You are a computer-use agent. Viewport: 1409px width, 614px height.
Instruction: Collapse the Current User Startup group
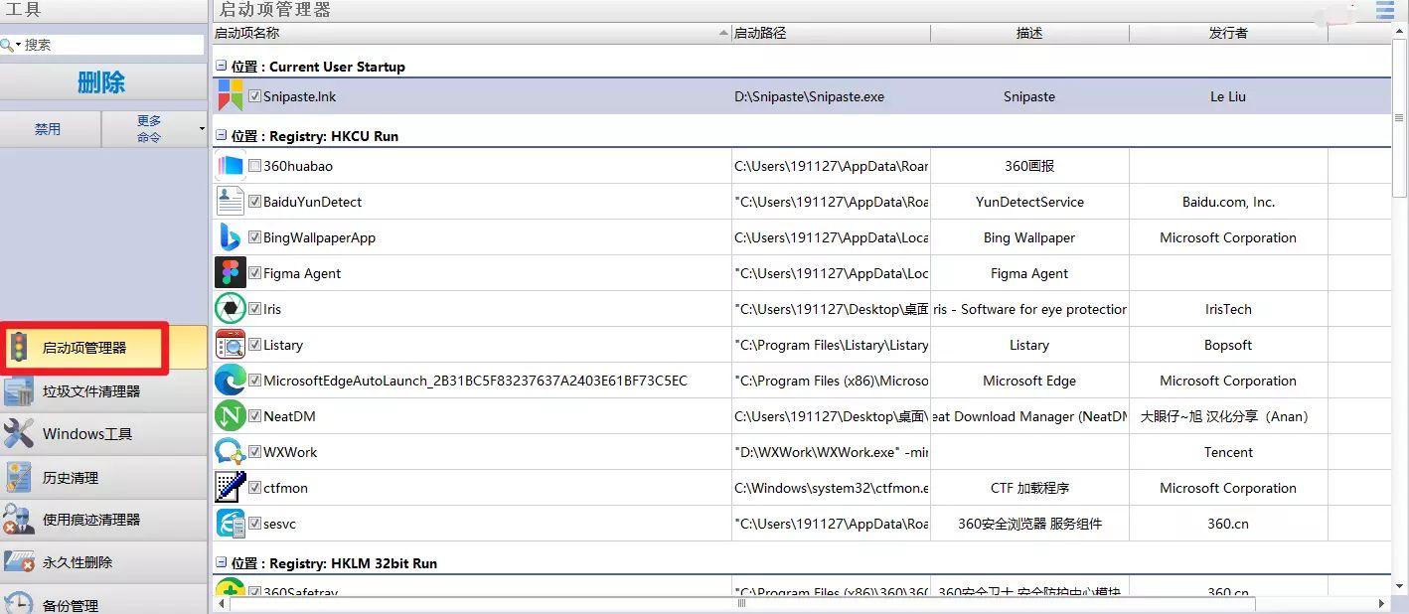(222, 67)
